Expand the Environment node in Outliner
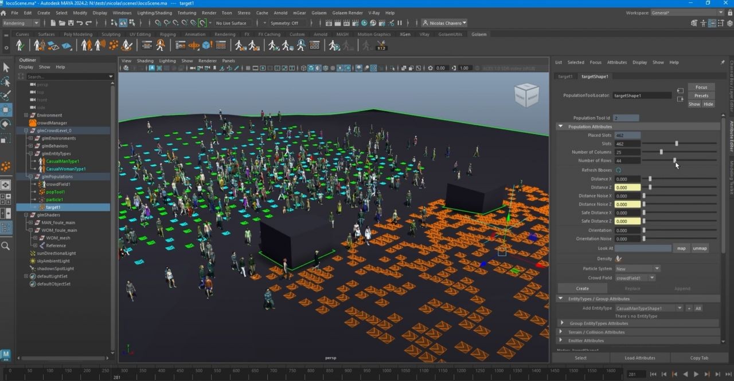 pyautogui.click(x=26, y=115)
